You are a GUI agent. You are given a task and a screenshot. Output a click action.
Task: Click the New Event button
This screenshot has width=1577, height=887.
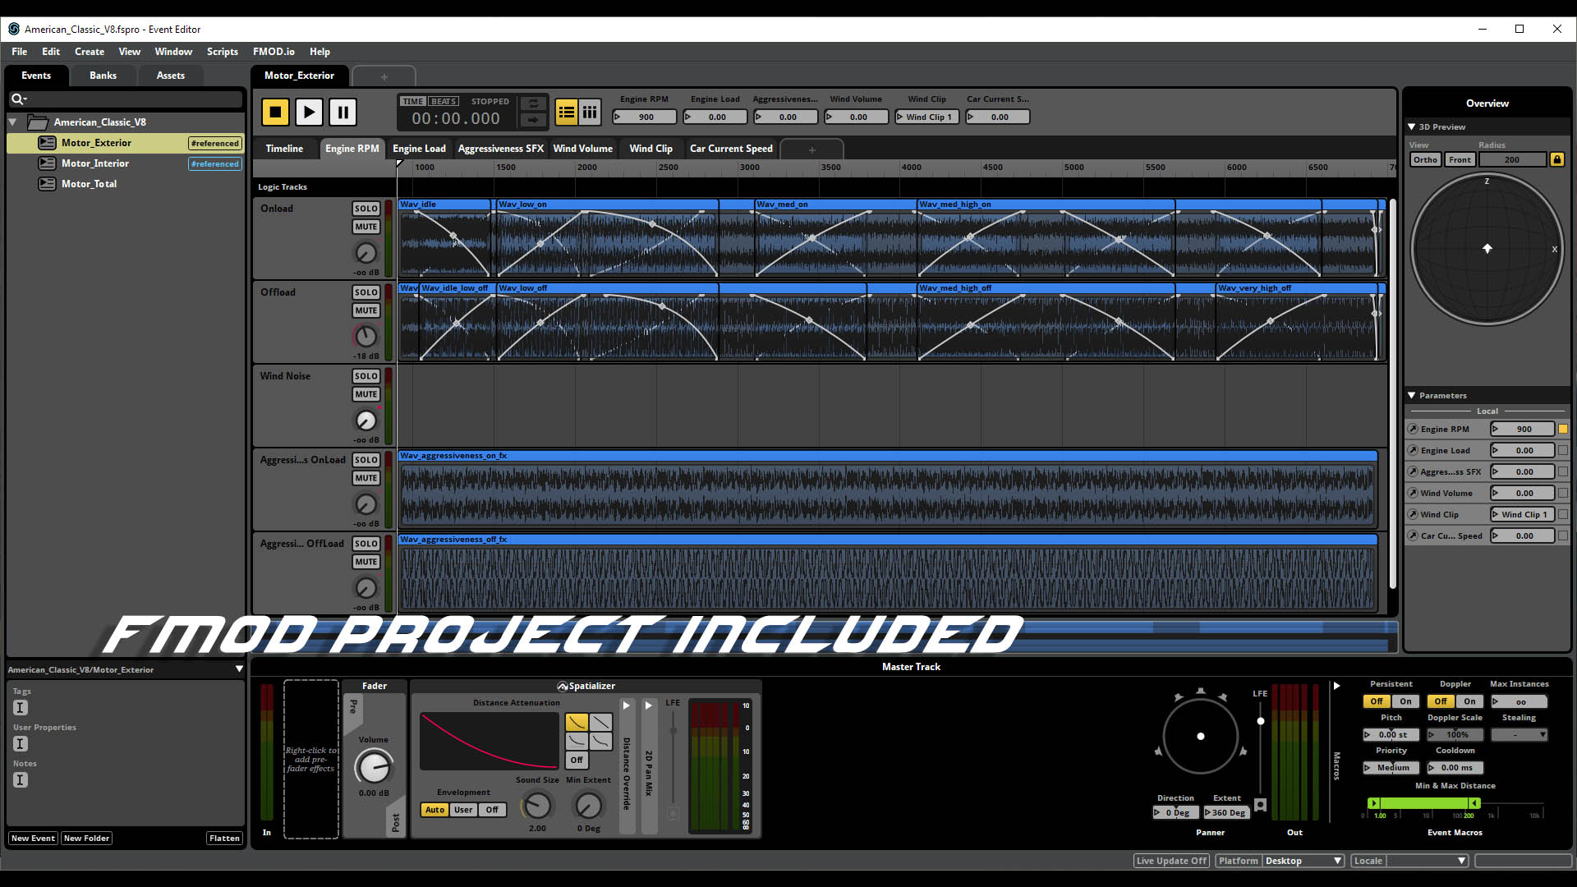[x=33, y=839]
